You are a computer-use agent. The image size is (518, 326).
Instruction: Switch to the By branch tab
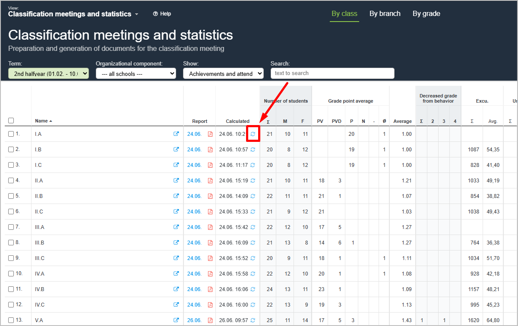385,14
